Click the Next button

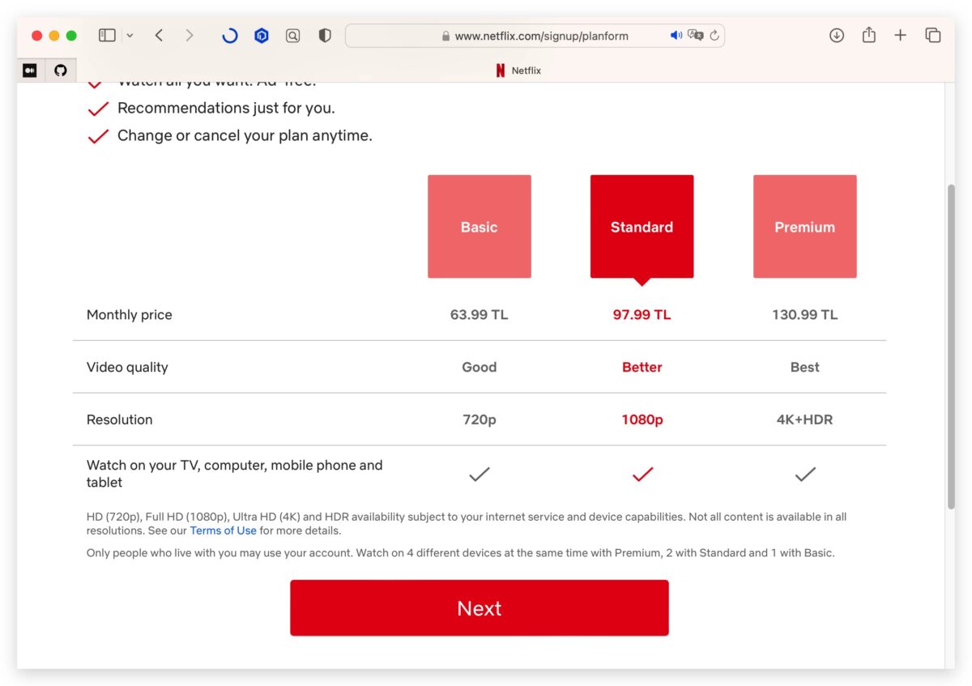(x=480, y=608)
